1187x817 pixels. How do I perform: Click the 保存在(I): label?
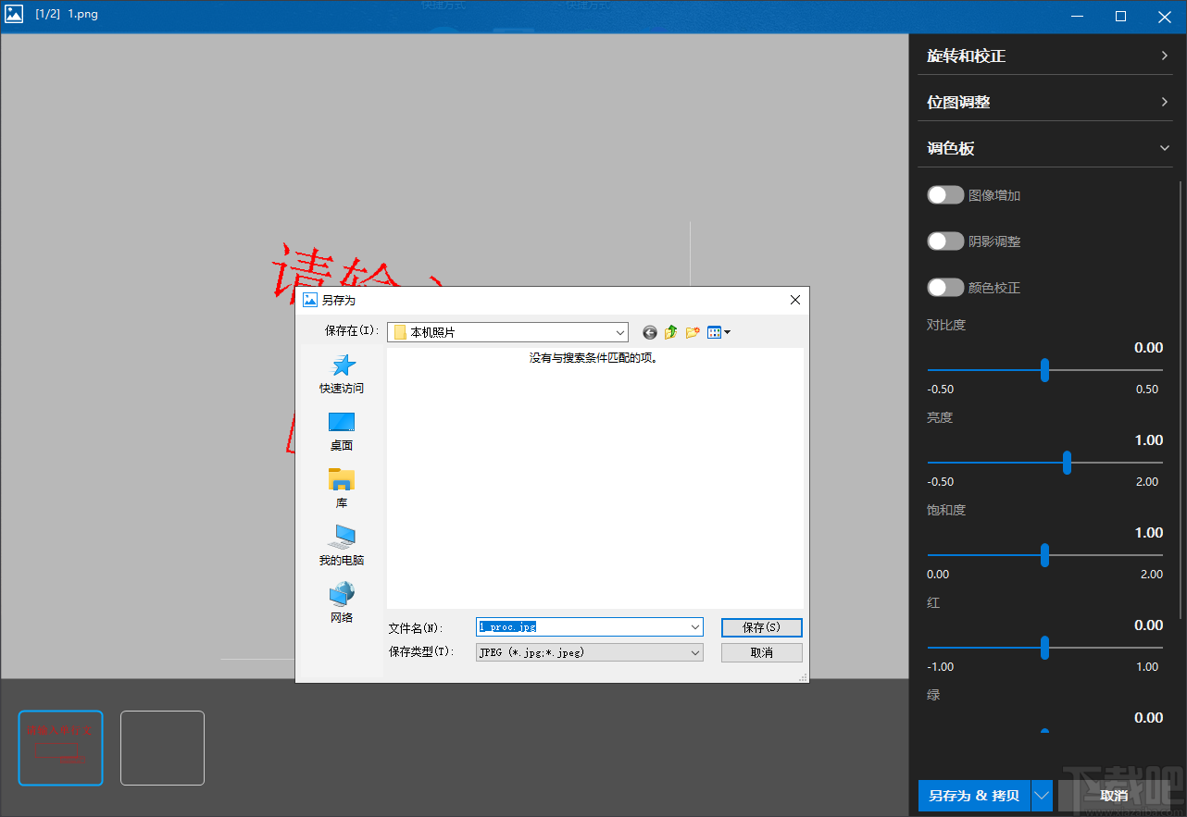point(352,331)
